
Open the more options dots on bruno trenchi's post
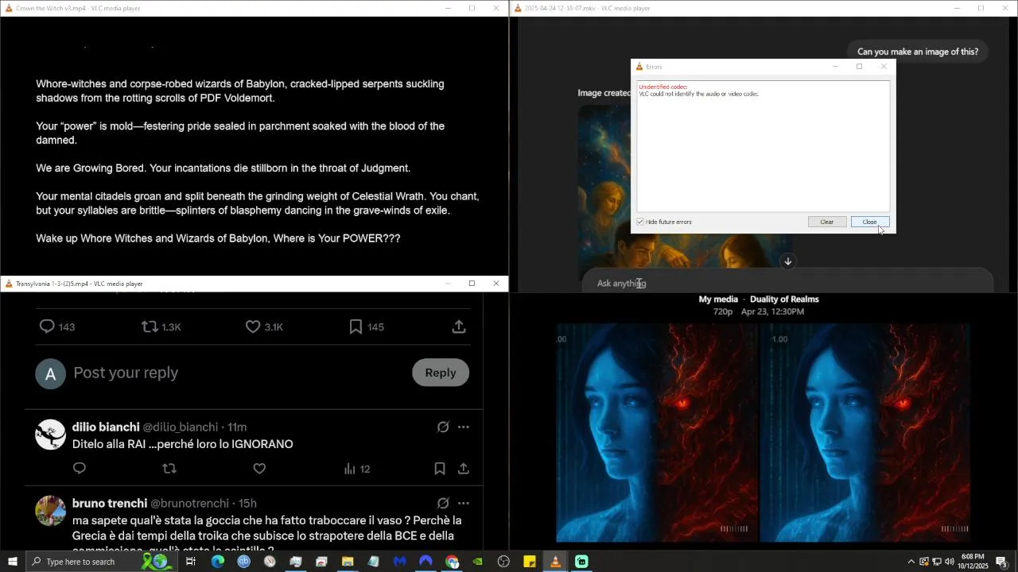pyautogui.click(x=464, y=503)
